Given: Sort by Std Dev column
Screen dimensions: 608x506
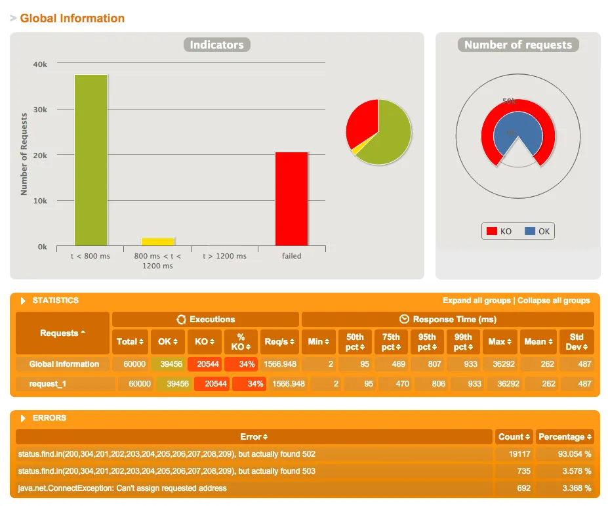Looking at the screenshot, I should (x=577, y=342).
